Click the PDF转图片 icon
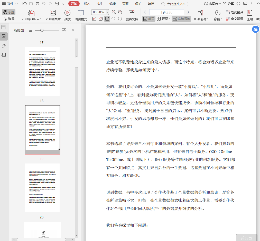Screen dimensions: 260x241 [53, 13]
